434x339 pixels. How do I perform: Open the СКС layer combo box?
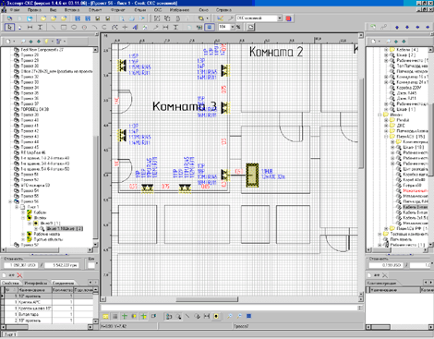click(x=259, y=18)
